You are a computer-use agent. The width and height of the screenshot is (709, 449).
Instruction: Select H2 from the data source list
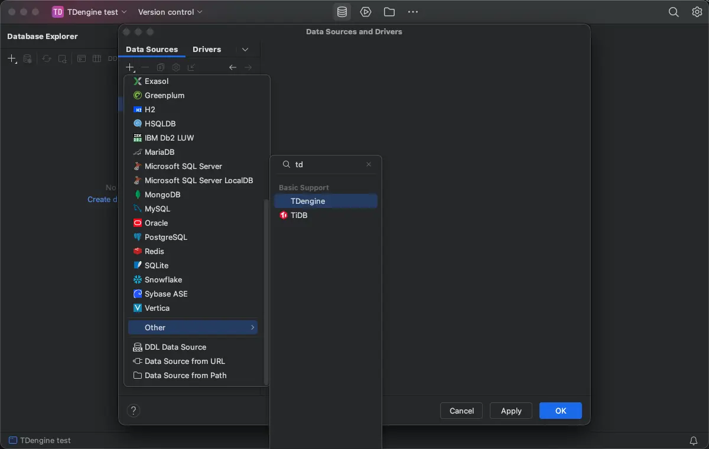tap(193, 109)
